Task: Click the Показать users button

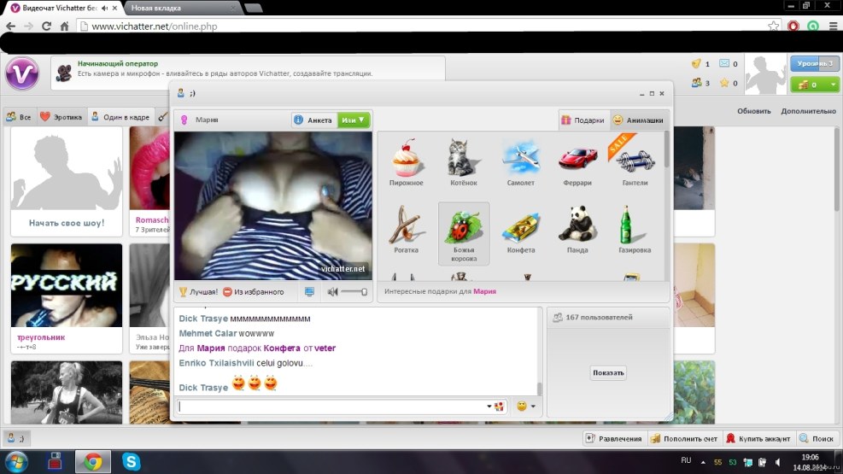Action: 608,372
